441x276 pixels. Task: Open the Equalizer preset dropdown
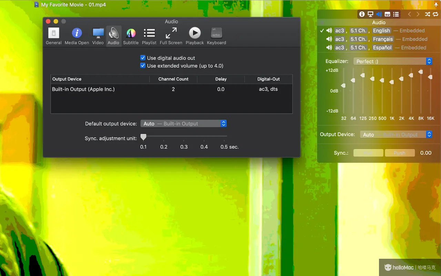click(x=393, y=61)
